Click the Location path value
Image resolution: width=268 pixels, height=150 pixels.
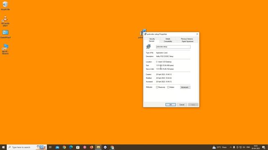click(164, 62)
